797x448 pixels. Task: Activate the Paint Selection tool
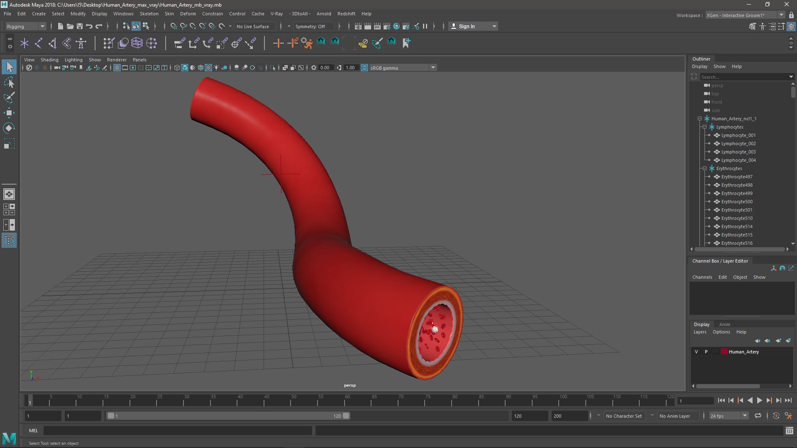[9, 97]
